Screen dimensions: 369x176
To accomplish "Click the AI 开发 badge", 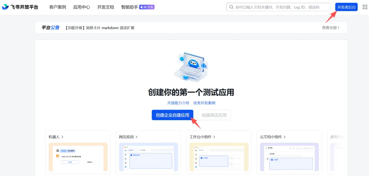I will coord(147,7).
